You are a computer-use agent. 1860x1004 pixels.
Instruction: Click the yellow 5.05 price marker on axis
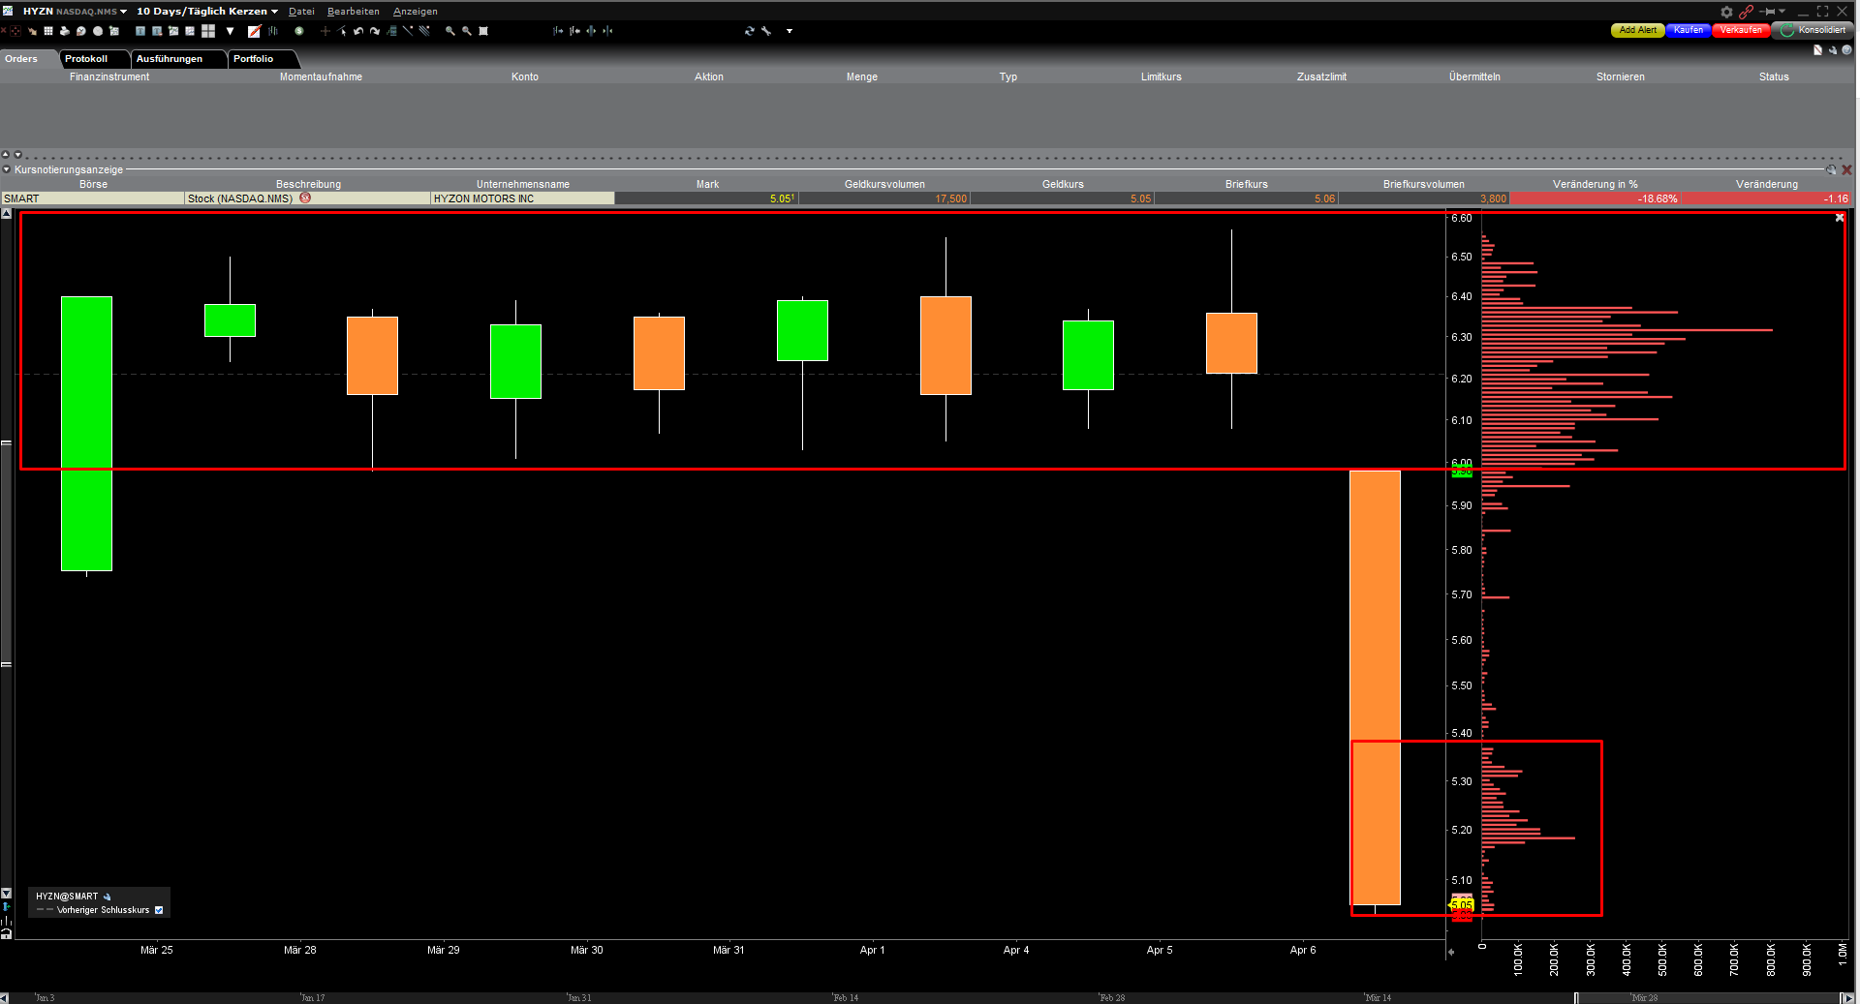(x=1462, y=905)
